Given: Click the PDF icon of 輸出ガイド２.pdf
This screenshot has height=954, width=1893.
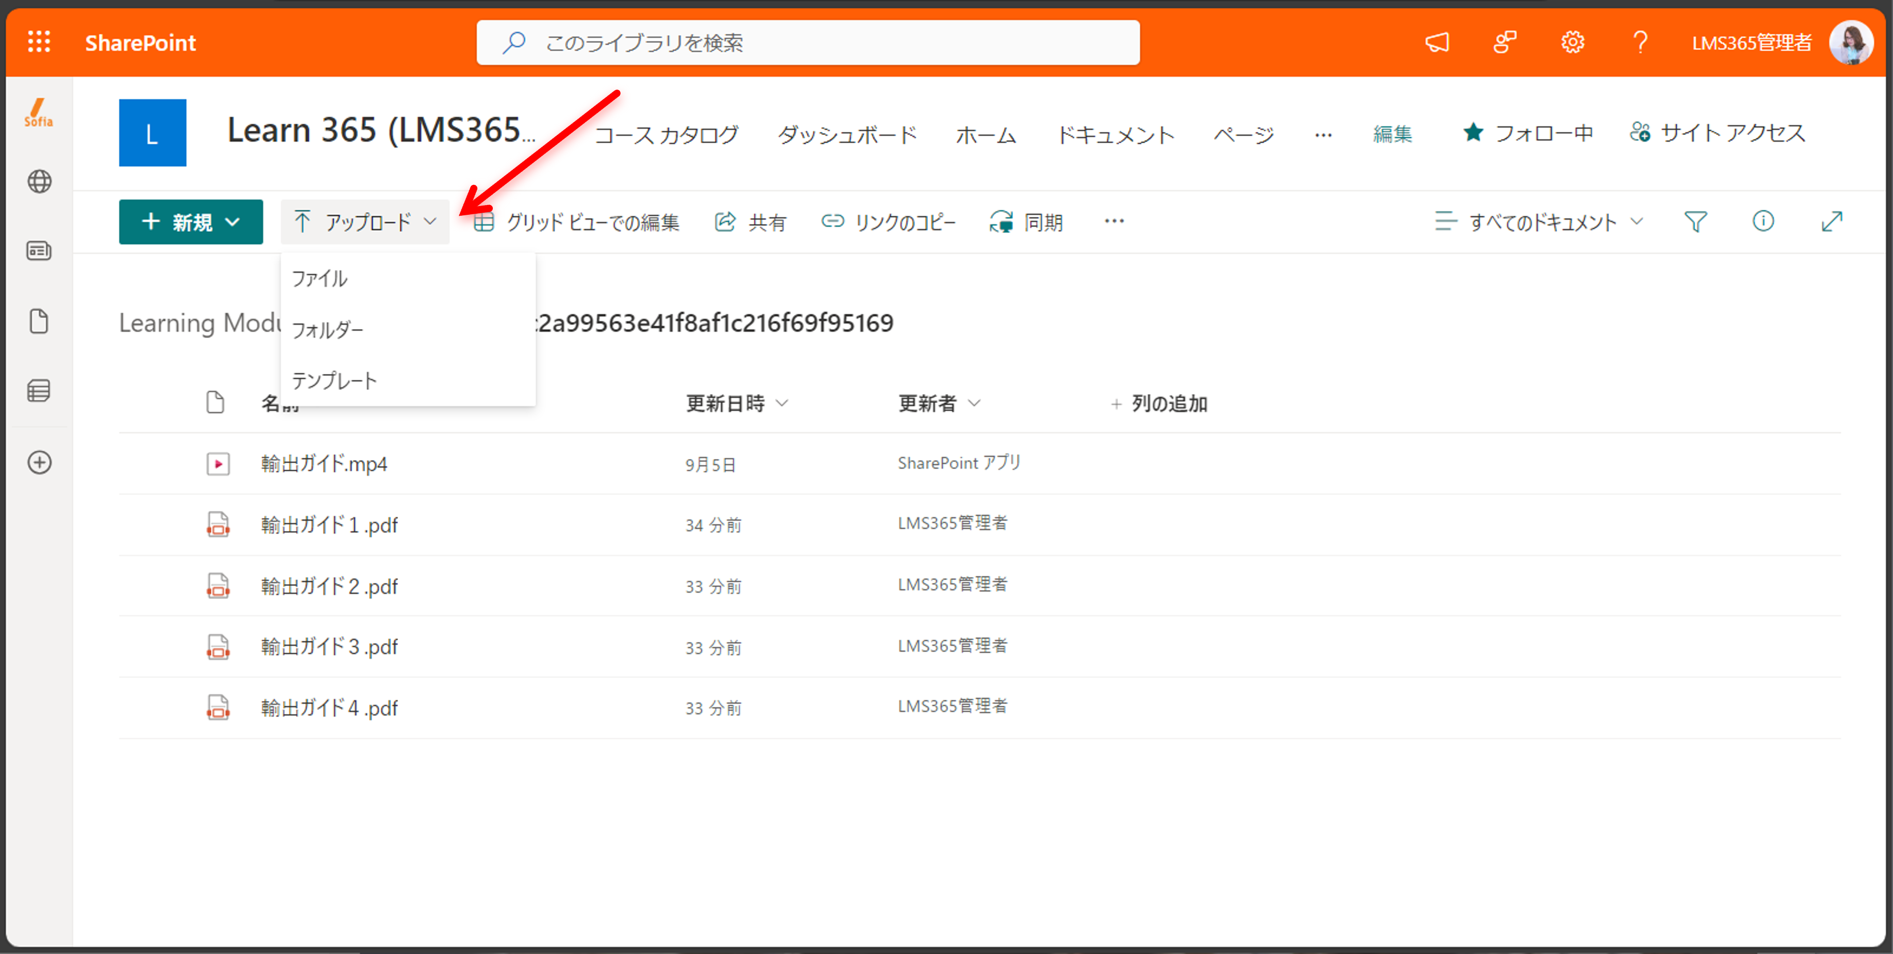Looking at the screenshot, I should [x=218, y=586].
